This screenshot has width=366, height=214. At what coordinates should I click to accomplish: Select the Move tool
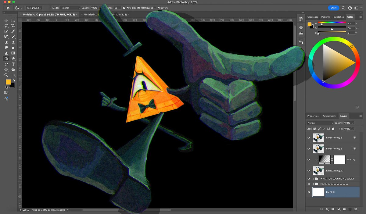6,20
